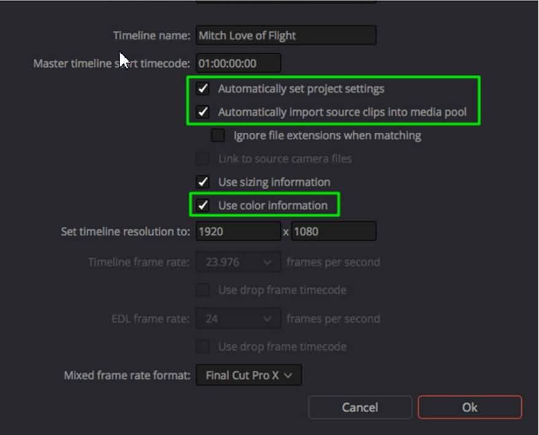
Task: Click the timeline resolution height field
Action: 334,232
